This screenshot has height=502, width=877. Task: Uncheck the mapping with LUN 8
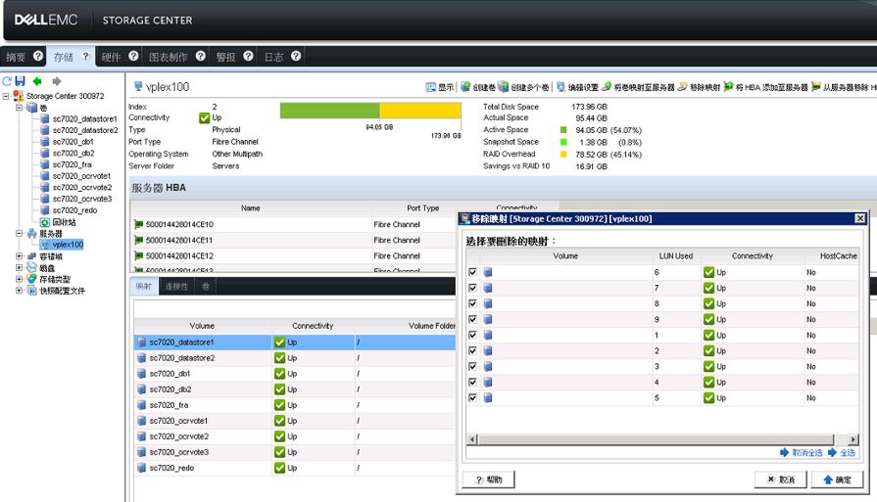pyautogui.click(x=472, y=303)
